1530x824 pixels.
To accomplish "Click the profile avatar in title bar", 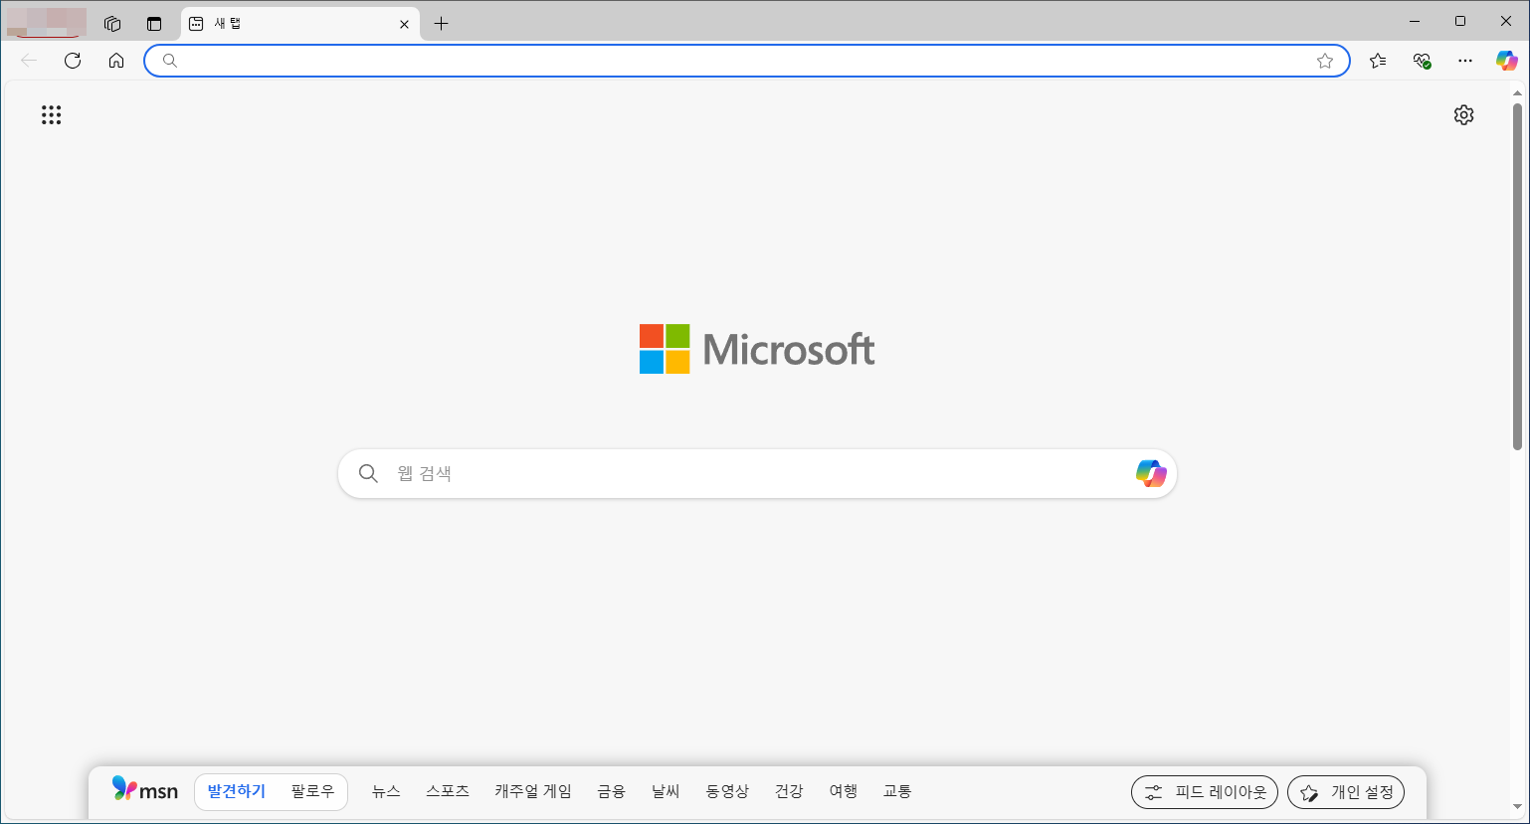I will tap(46, 23).
